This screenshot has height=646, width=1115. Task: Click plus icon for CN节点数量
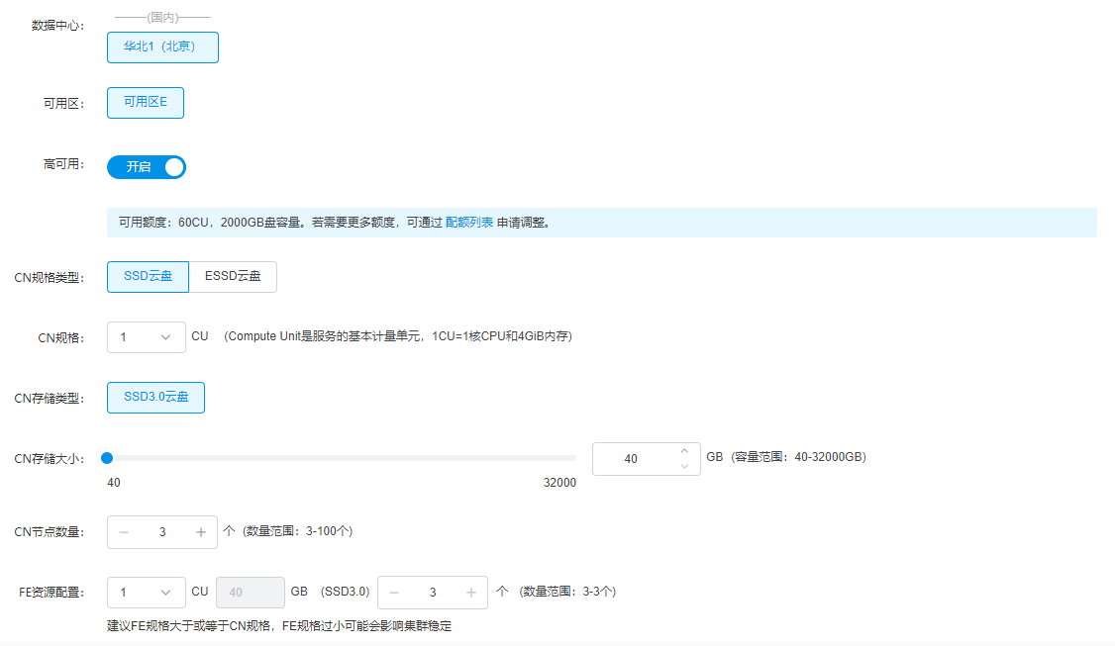click(201, 532)
